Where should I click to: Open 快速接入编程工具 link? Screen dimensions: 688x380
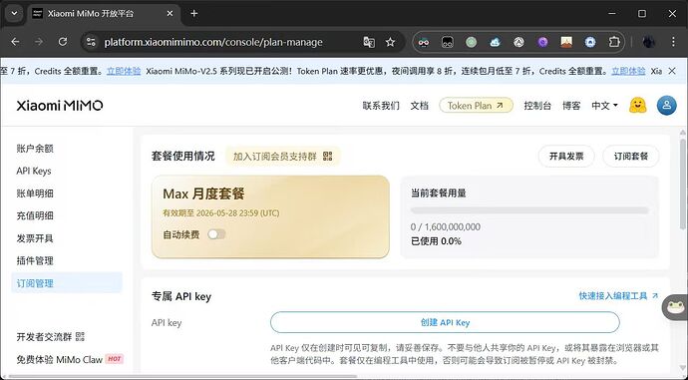coord(618,296)
